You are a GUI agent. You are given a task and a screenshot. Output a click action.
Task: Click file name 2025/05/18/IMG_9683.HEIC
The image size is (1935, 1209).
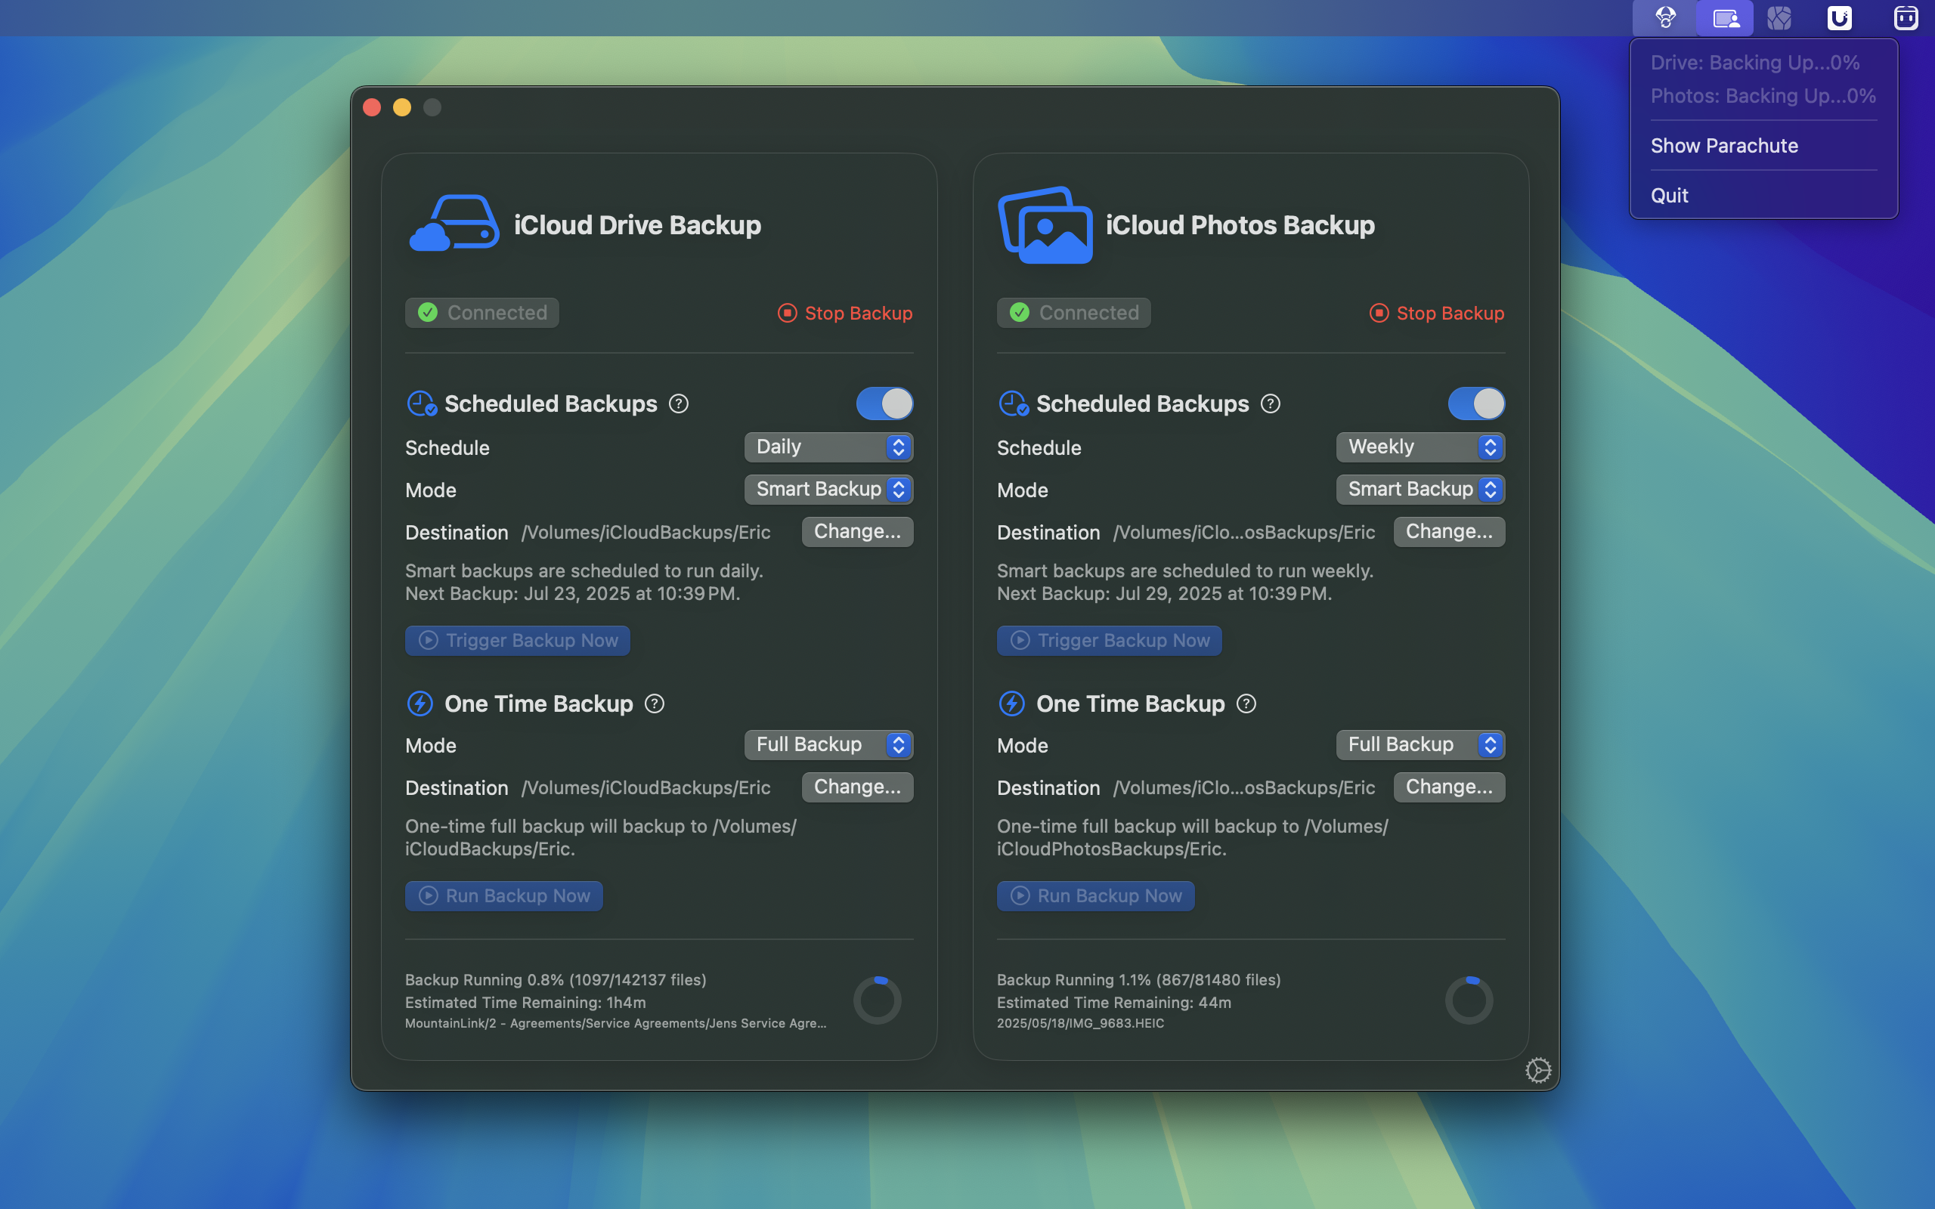(1080, 1023)
